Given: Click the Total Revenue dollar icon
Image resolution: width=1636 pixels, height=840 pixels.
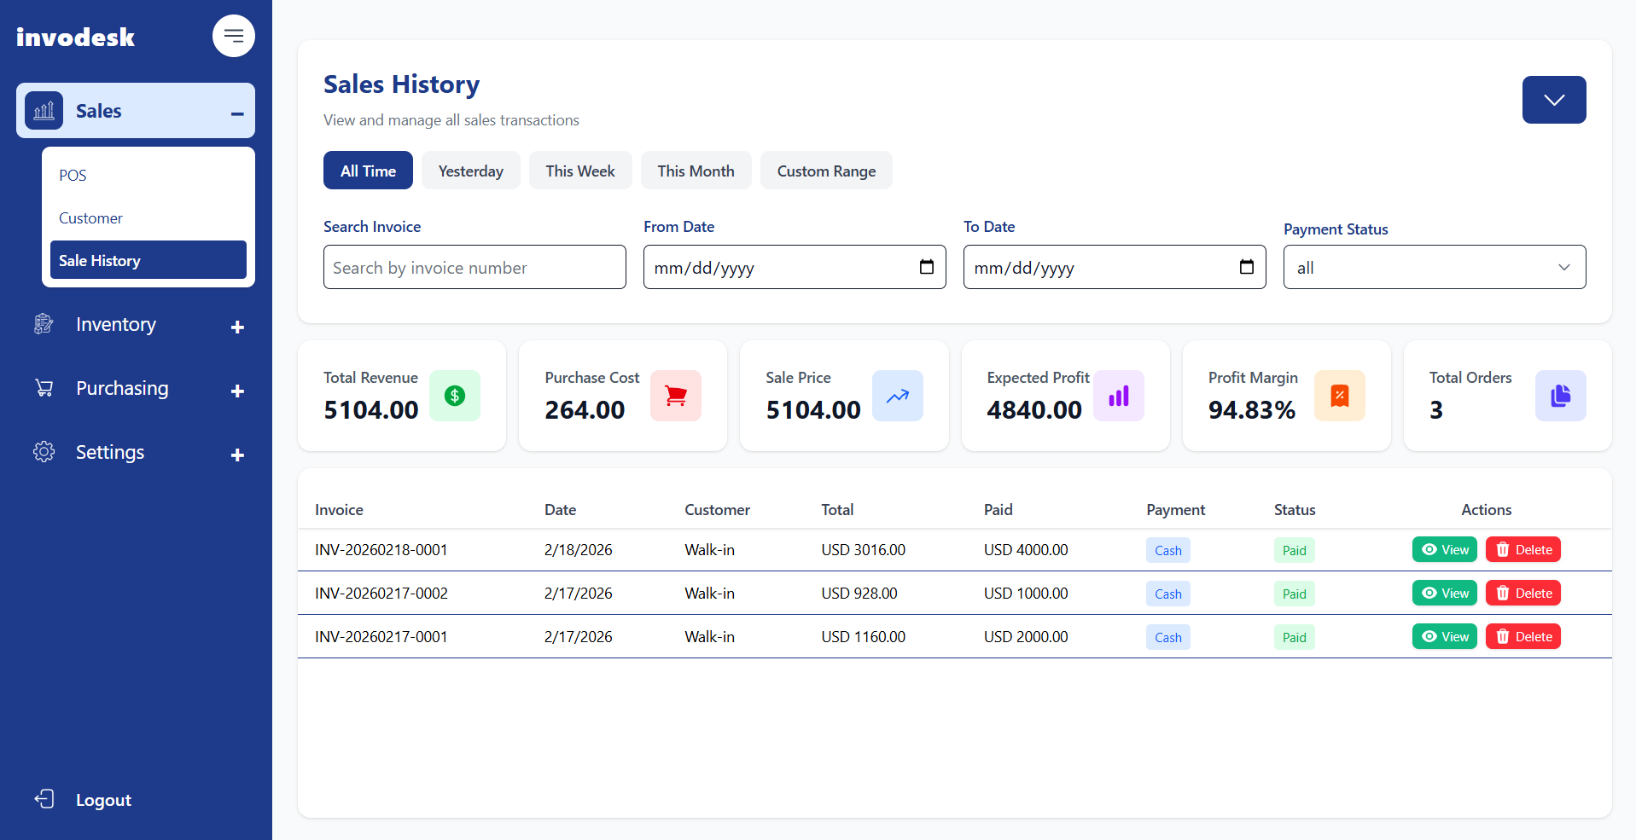Looking at the screenshot, I should pos(454,396).
